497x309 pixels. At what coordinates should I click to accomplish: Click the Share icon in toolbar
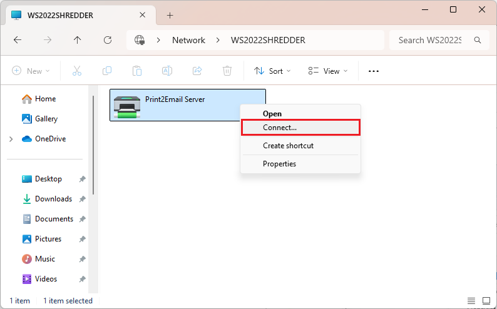(197, 71)
